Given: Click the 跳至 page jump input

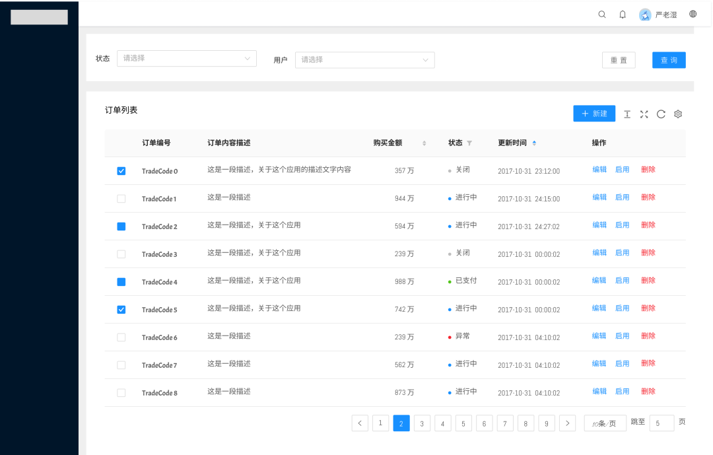Looking at the screenshot, I should 662,423.
